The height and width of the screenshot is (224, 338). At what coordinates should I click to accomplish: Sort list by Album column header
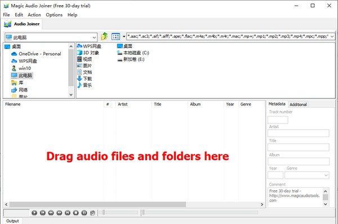(206, 104)
